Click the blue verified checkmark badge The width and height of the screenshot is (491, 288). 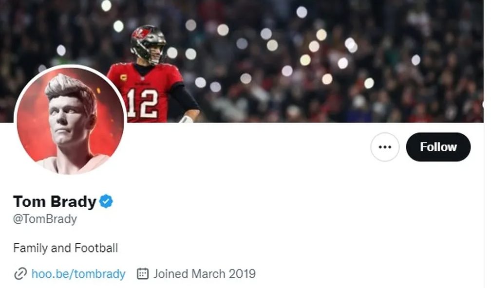(106, 201)
